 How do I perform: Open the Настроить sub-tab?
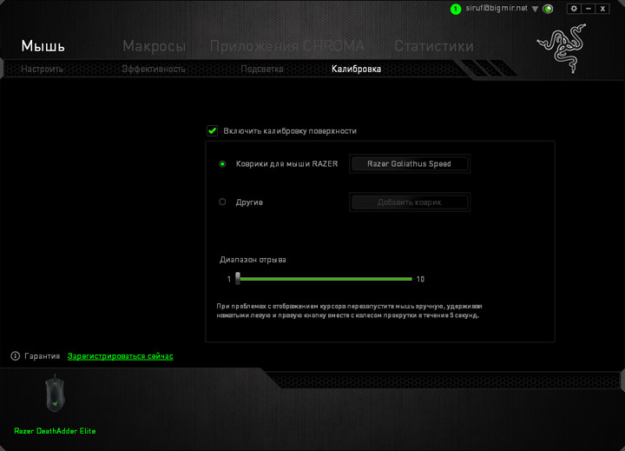(42, 69)
